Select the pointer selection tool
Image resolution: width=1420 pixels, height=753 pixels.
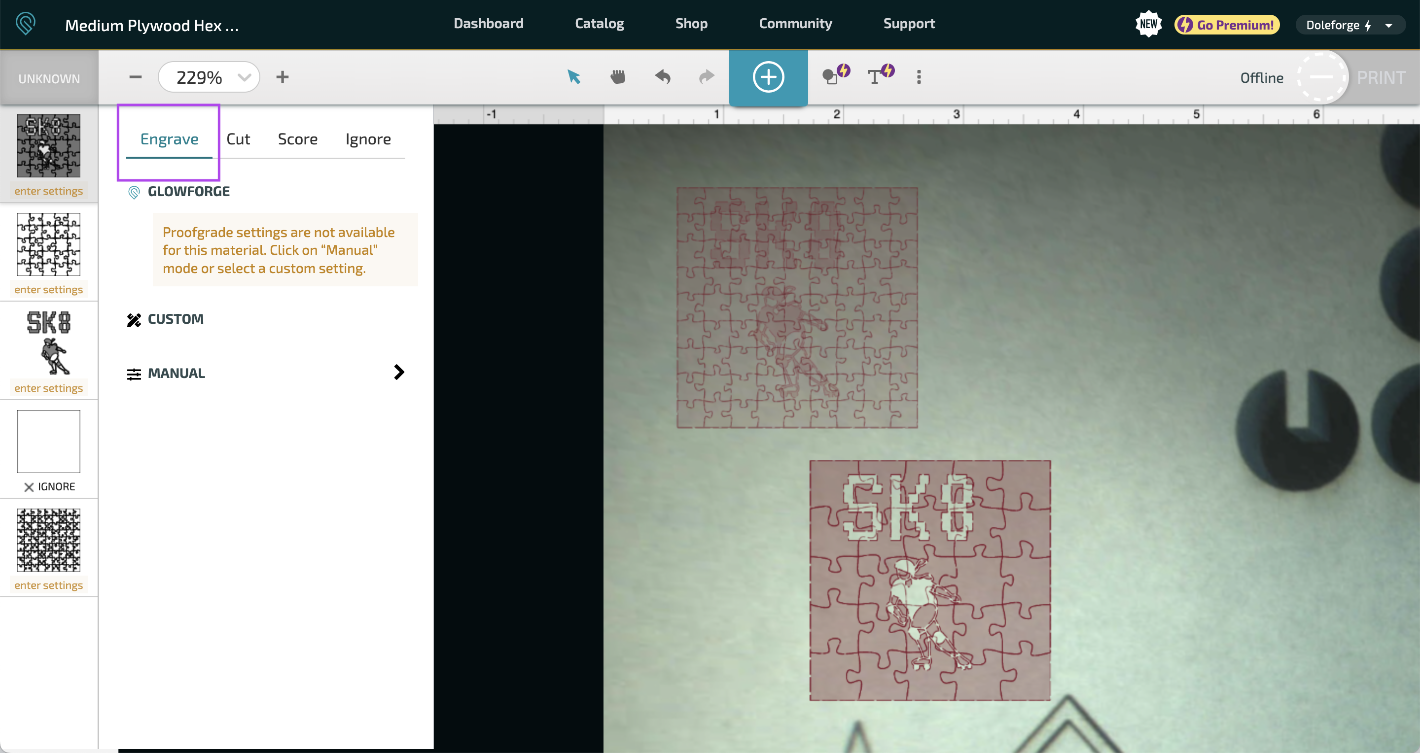click(574, 77)
